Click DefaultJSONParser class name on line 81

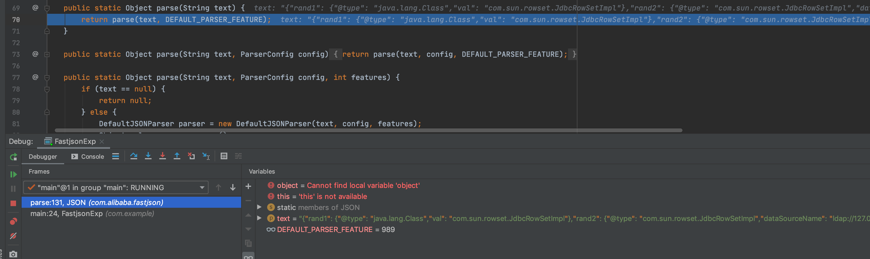(136, 124)
